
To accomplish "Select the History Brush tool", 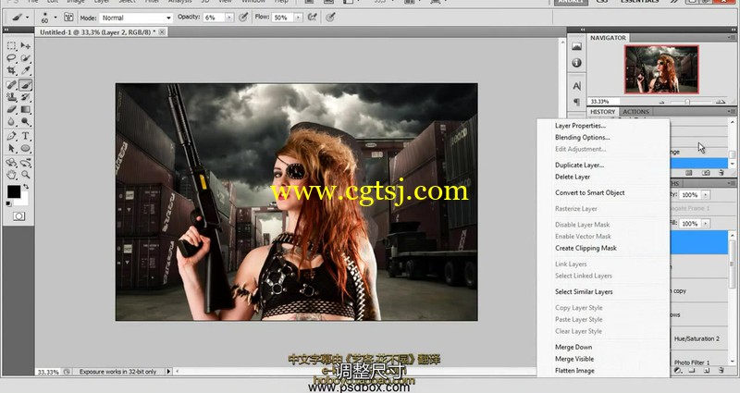I will pos(26,97).
